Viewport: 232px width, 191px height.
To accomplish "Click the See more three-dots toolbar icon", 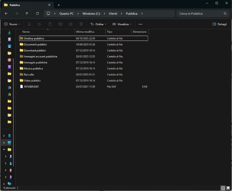I will [140, 24].
